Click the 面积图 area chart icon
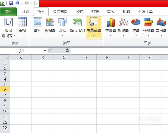Image resolution: width=168 pixels, height=133 pixels. click(x=161, y=22)
